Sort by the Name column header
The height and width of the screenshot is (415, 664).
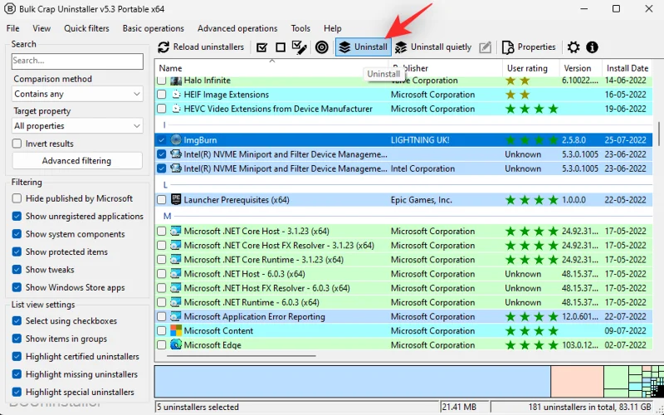[271, 68]
